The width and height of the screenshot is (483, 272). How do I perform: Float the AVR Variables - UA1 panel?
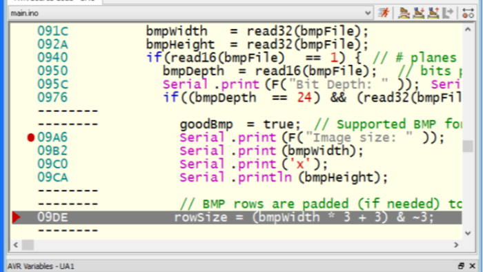pyautogui.click(x=461, y=266)
